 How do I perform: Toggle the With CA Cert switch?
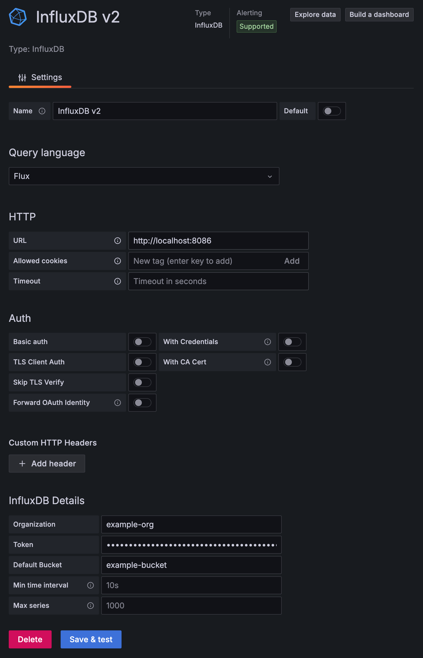(292, 362)
